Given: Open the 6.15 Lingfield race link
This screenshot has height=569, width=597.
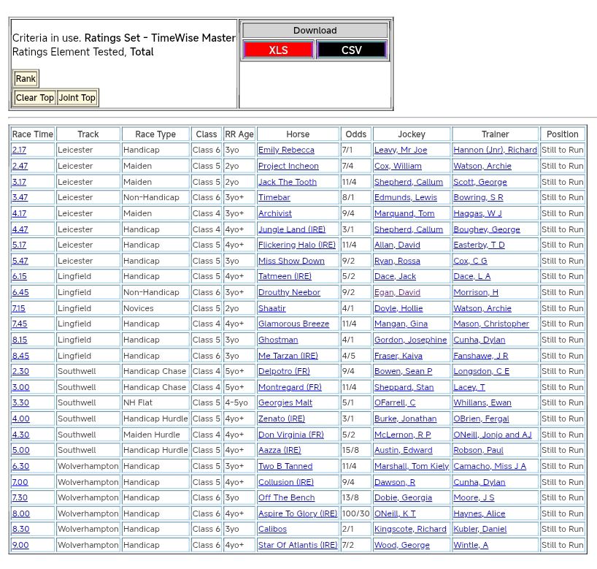Looking at the screenshot, I should click(x=19, y=276).
